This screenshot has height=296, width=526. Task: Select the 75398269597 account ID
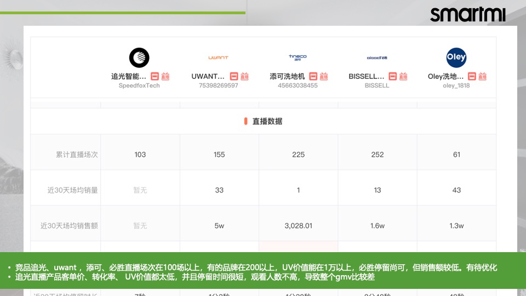[219, 86]
